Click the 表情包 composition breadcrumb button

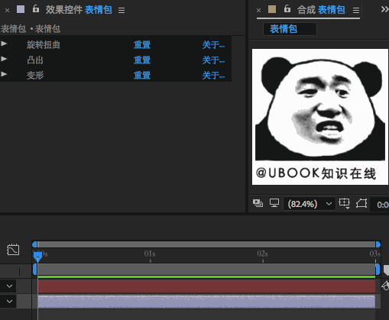tap(290, 29)
